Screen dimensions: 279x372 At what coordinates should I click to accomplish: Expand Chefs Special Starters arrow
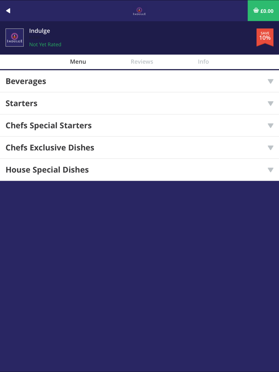270,125
